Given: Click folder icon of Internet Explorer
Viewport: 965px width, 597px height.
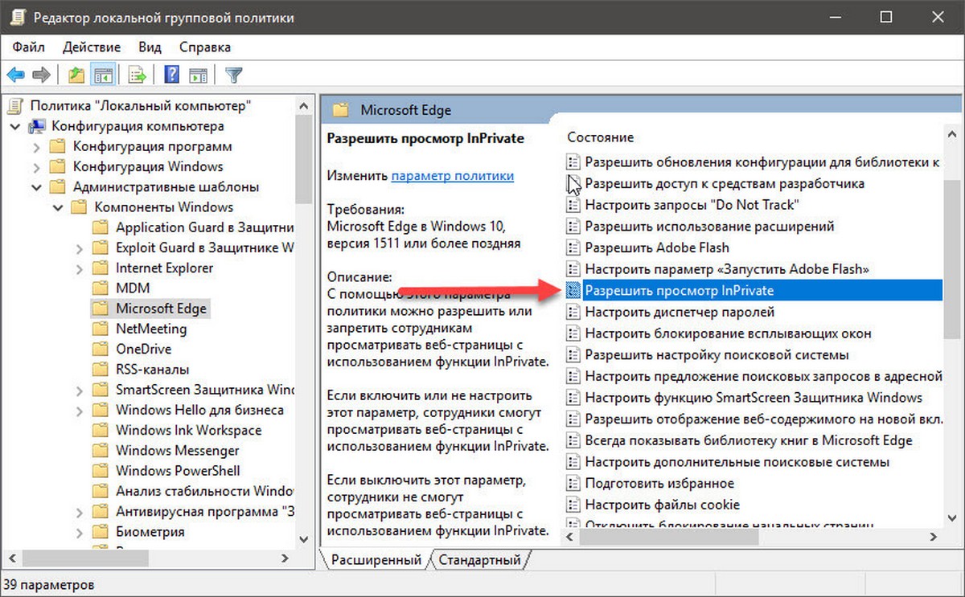Looking at the screenshot, I should point(100,268).
